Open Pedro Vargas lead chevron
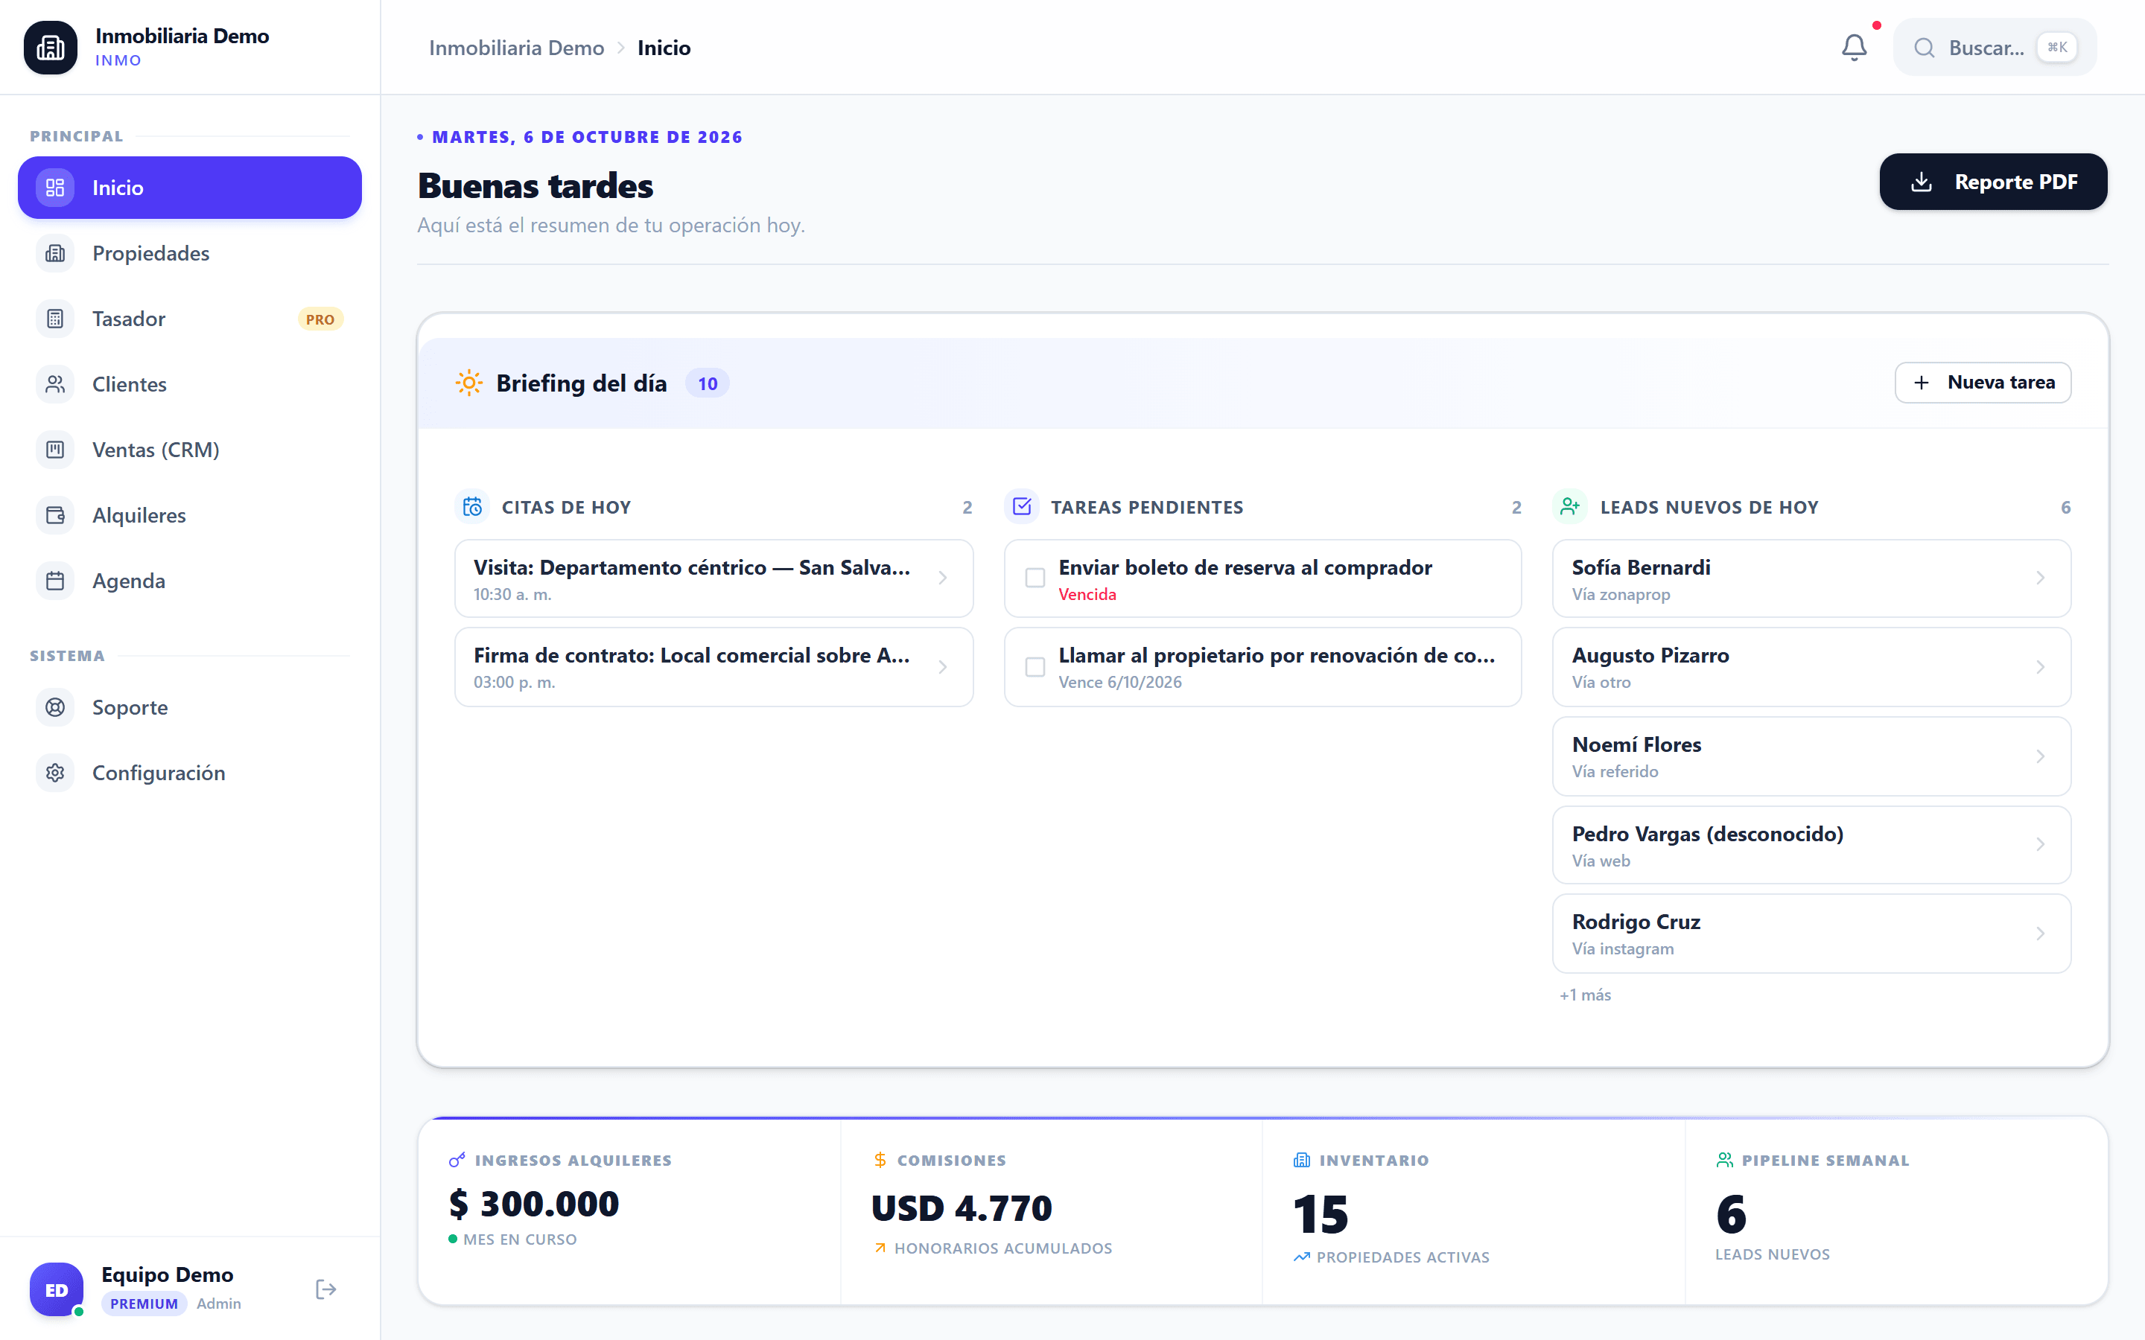 pos(2041,843)
